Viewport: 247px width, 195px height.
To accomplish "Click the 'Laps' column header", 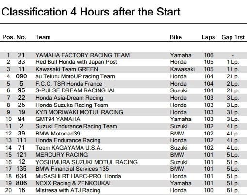I will (x=208, y=37).
